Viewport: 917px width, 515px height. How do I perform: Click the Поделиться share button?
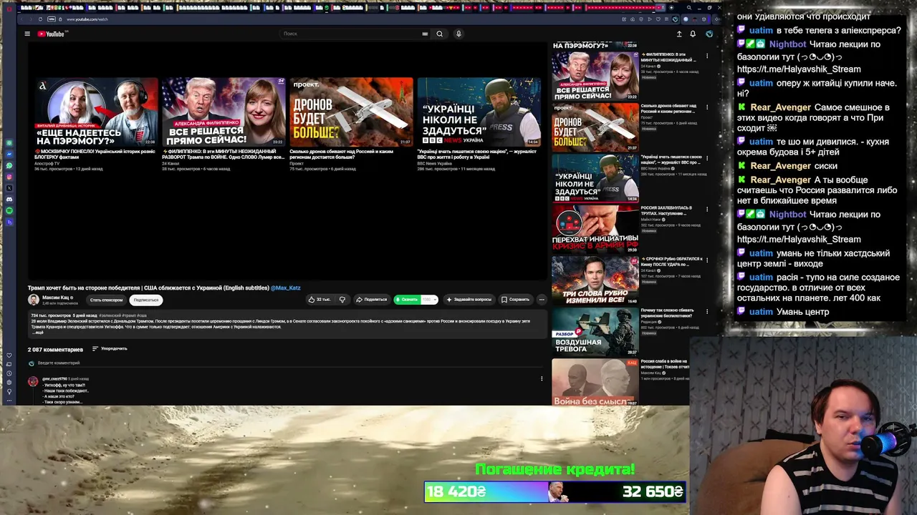372,300
